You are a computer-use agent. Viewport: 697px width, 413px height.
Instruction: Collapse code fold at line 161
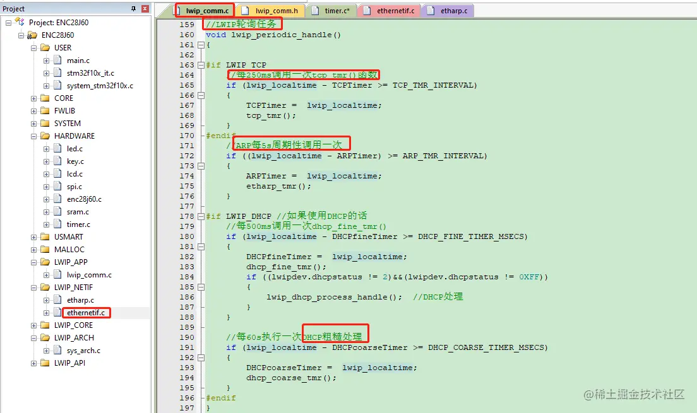click(x=201, y=45)
